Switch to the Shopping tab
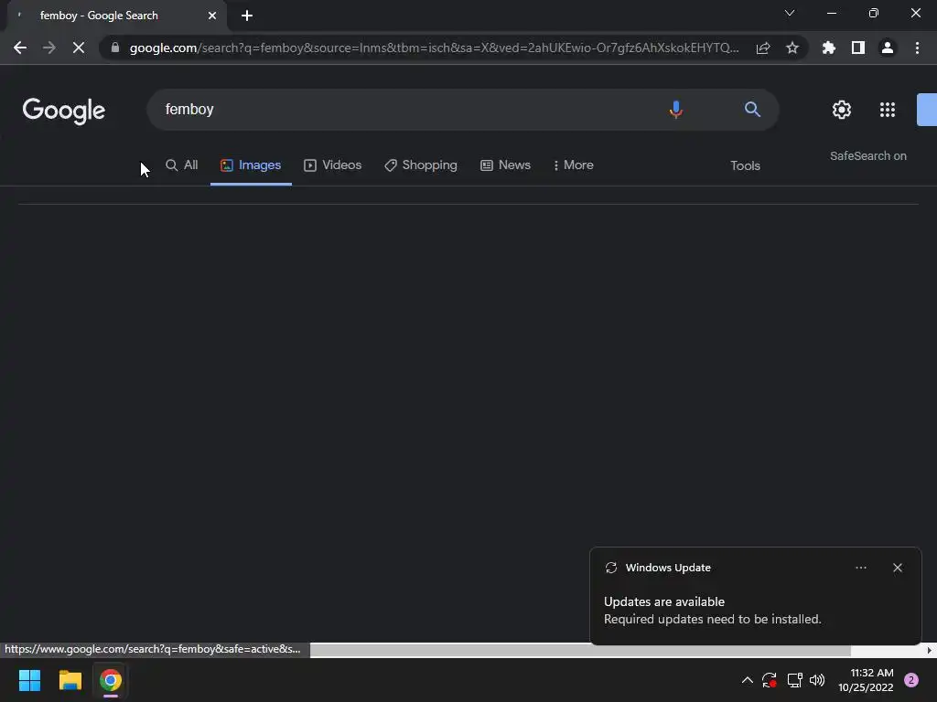 pos(421,165)
